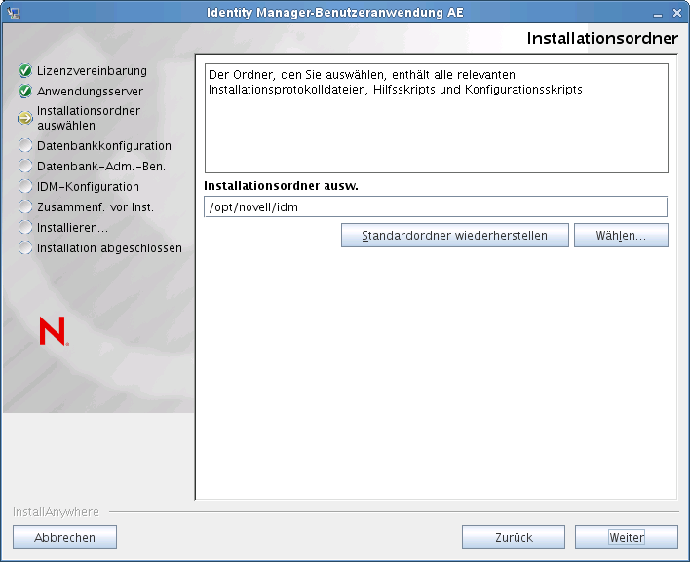
Task: Select the Zusammenf. vor Inst. step label
Action: tap(96, 207)
